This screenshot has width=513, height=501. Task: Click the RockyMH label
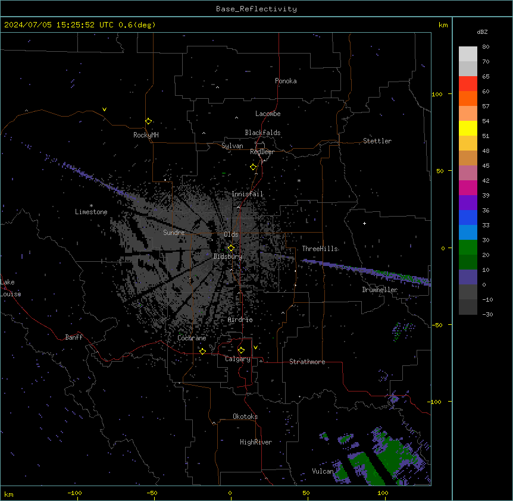coord(146,135)
